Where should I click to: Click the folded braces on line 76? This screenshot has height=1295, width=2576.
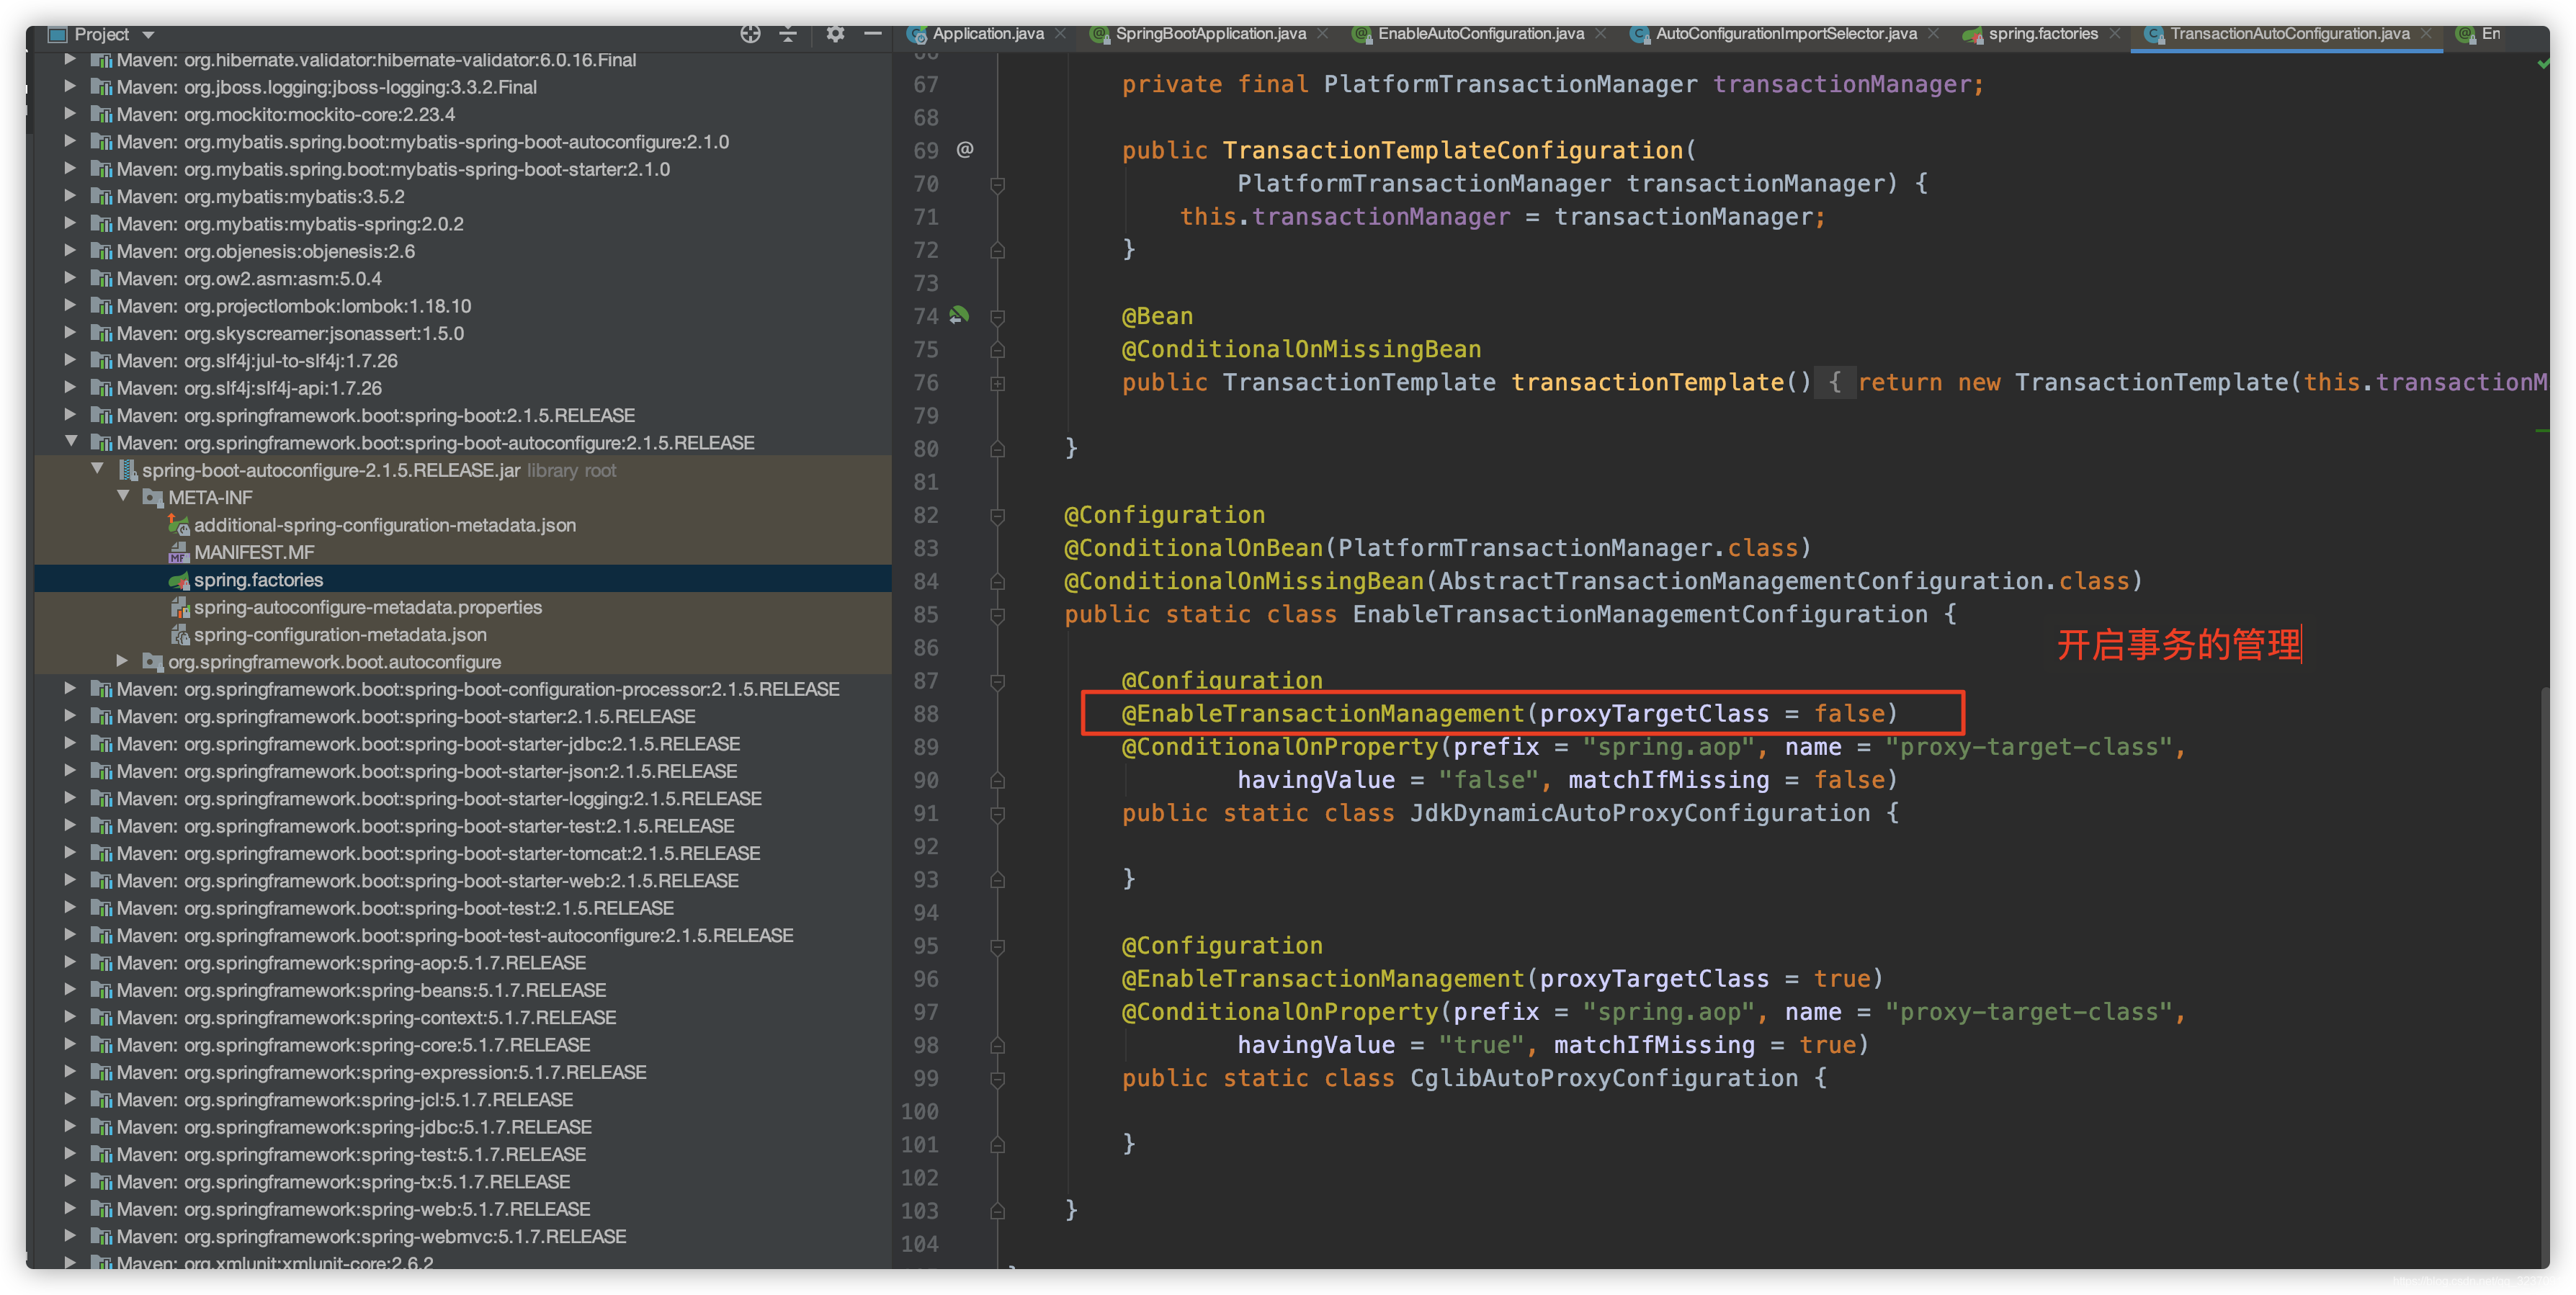(x=1834, y=383)
